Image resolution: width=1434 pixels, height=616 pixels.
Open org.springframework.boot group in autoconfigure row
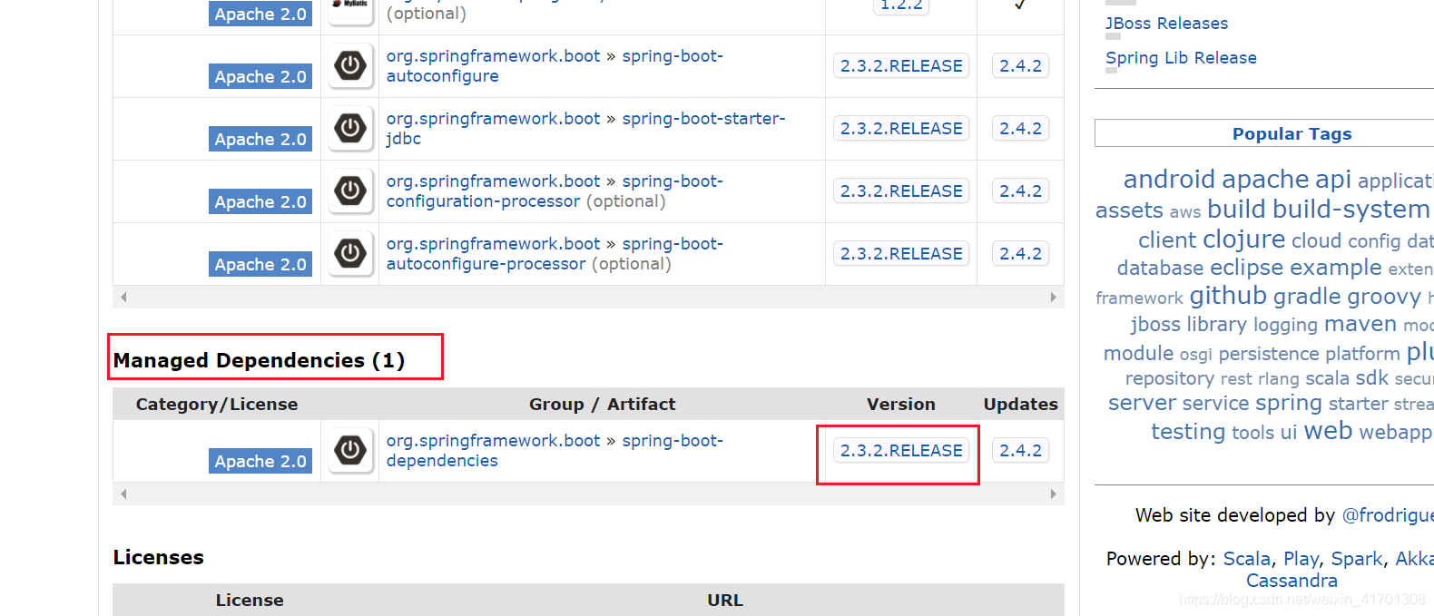pyautogui.click(x=493, y=56)
